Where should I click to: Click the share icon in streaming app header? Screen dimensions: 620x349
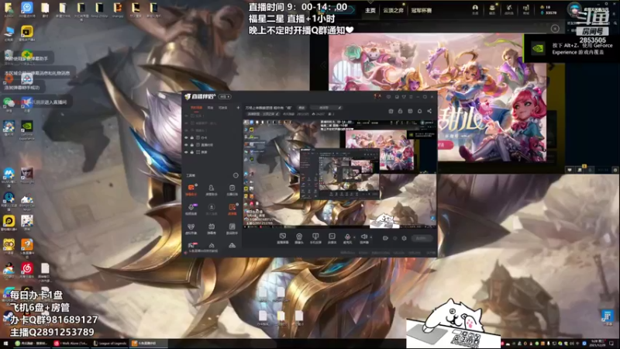(x=429, y=111)
